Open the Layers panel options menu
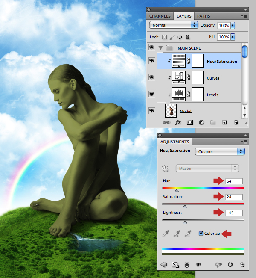Screen dimensions: 256x278 [x=244, y=16]
